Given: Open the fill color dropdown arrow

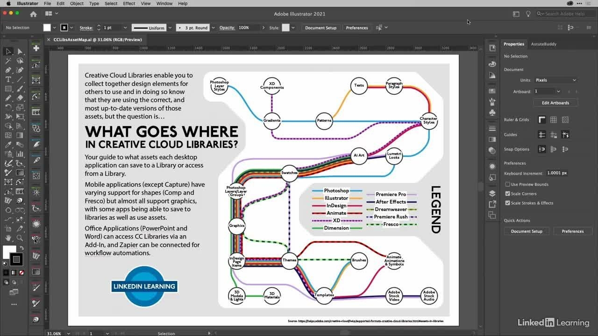Looking at the screenshot, I should (x=54, y=28).
